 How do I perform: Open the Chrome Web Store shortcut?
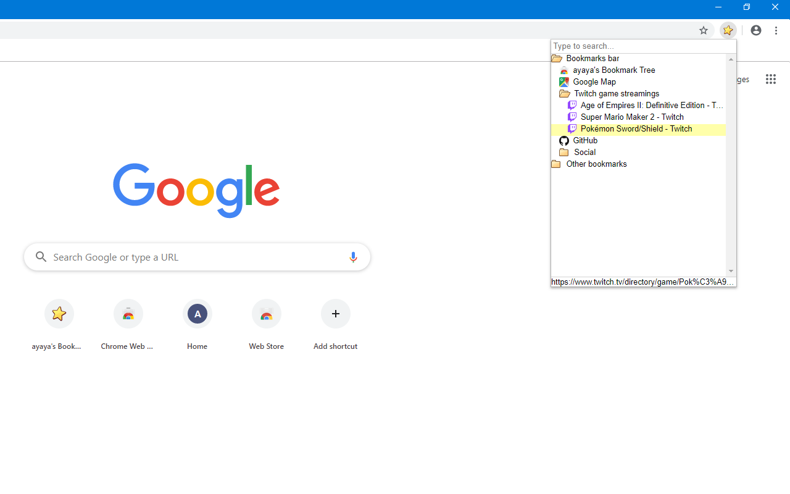pos(128,314)
